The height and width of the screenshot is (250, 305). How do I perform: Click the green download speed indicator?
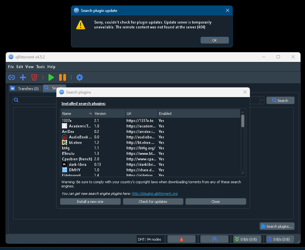point(247,239)
